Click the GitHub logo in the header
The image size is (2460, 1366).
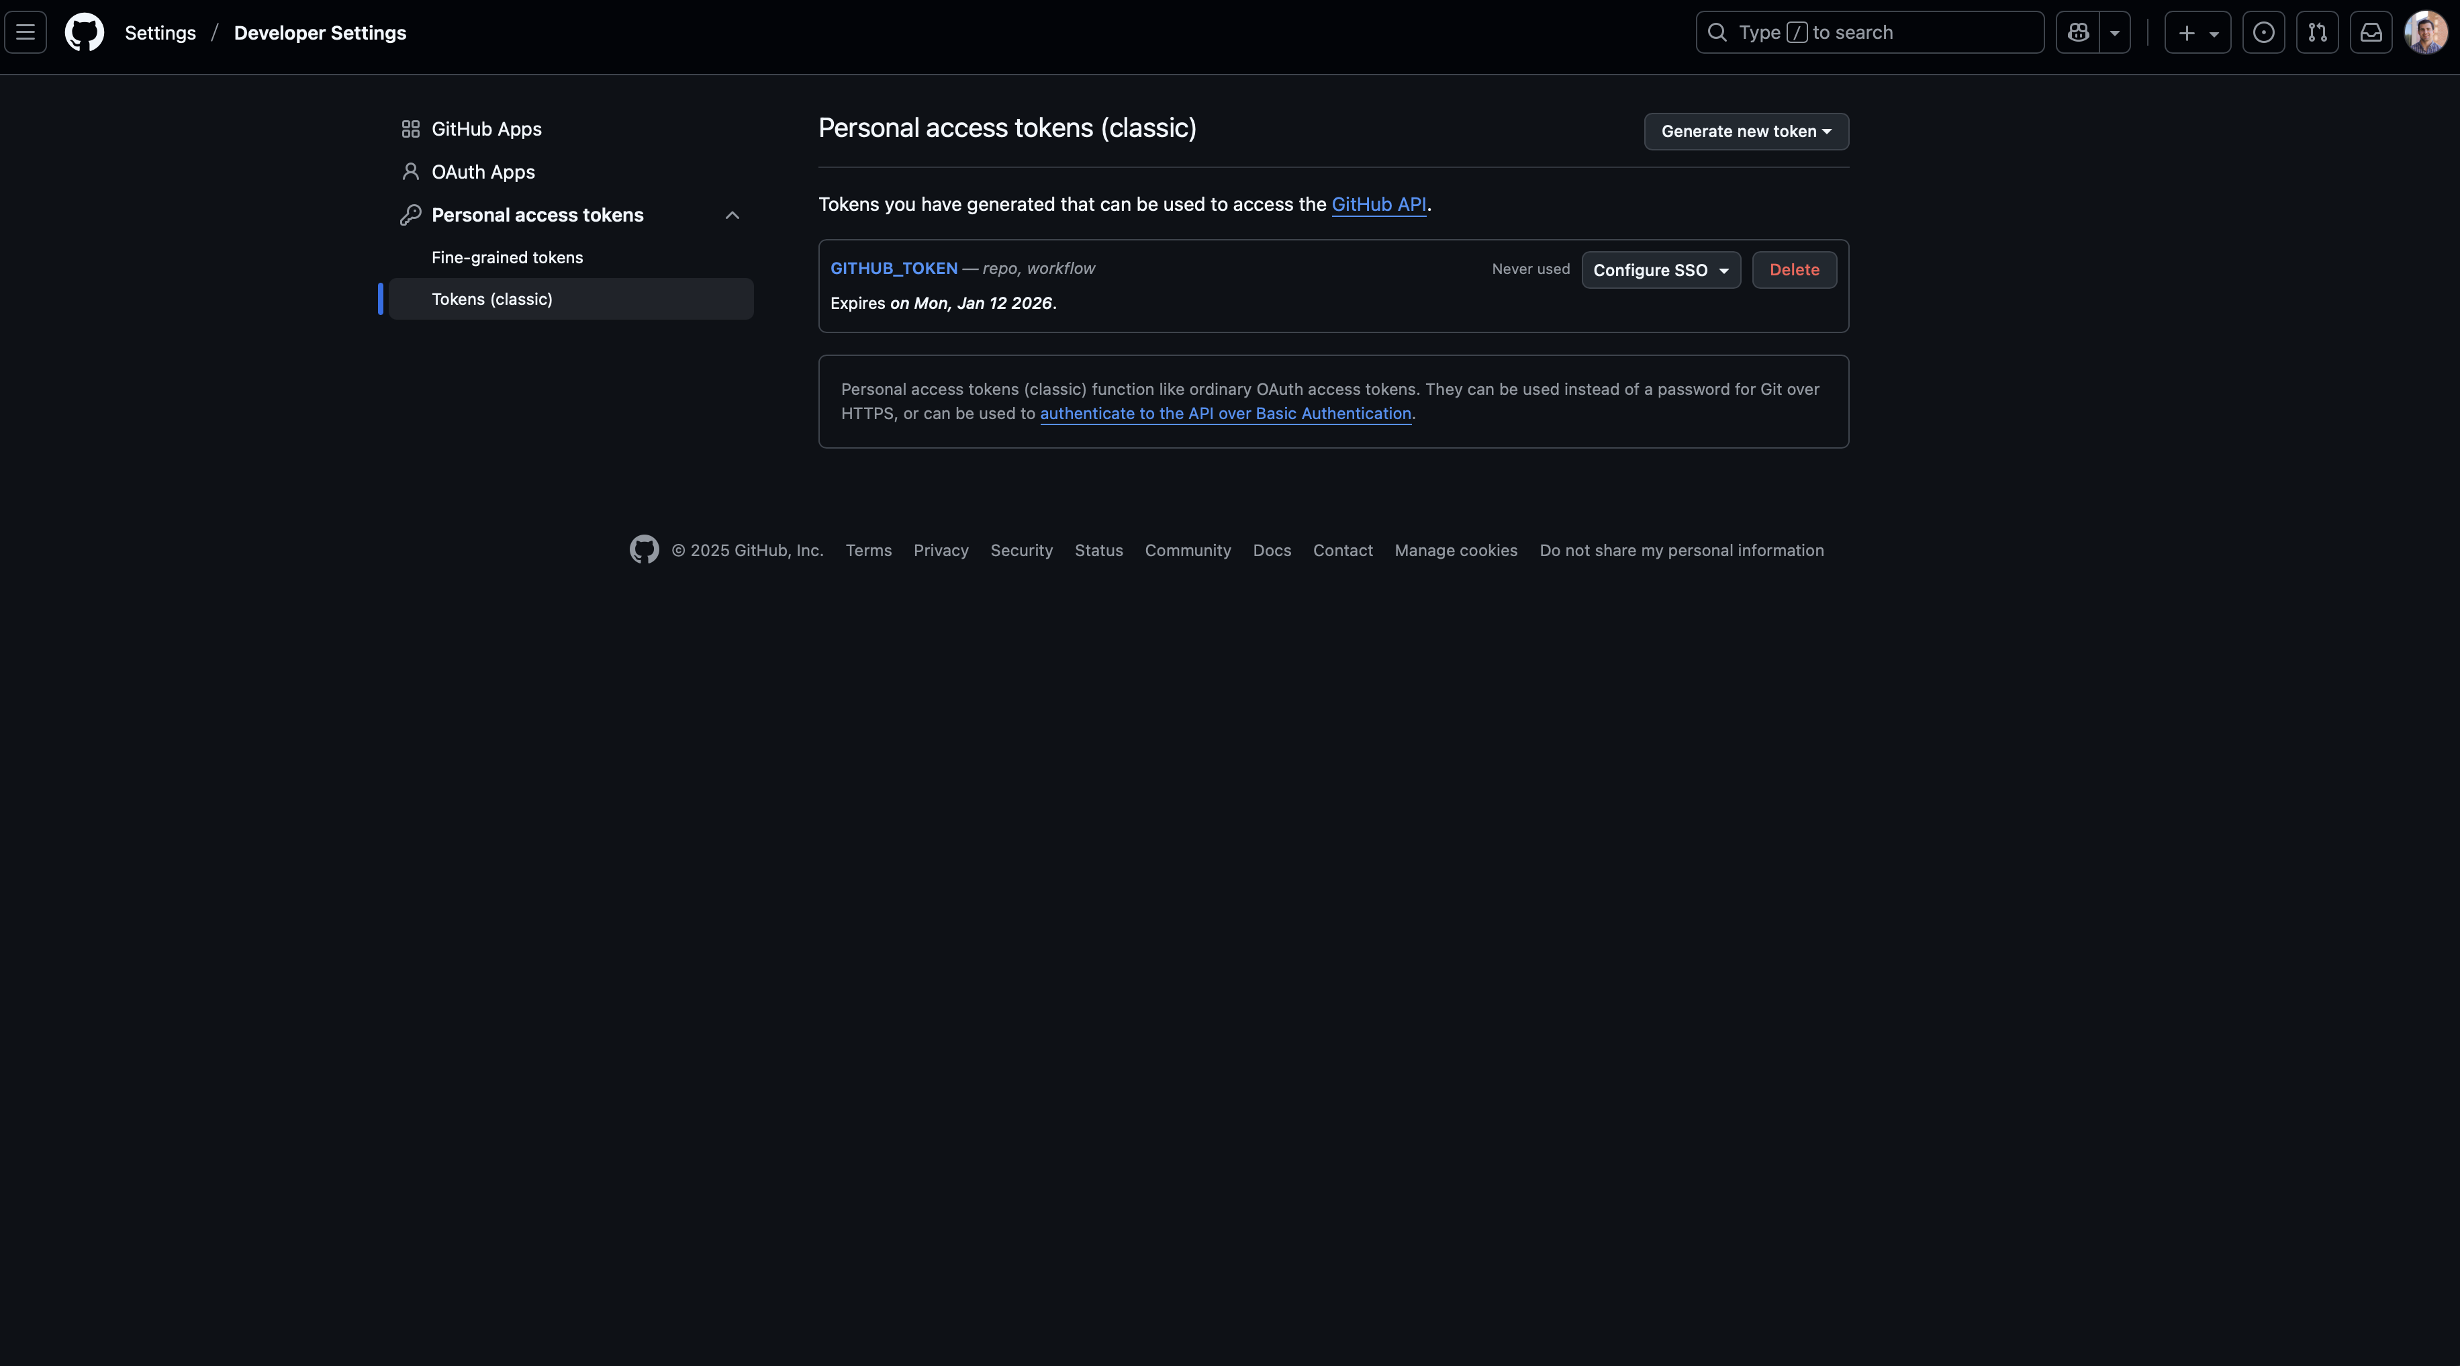pos(84,32)
